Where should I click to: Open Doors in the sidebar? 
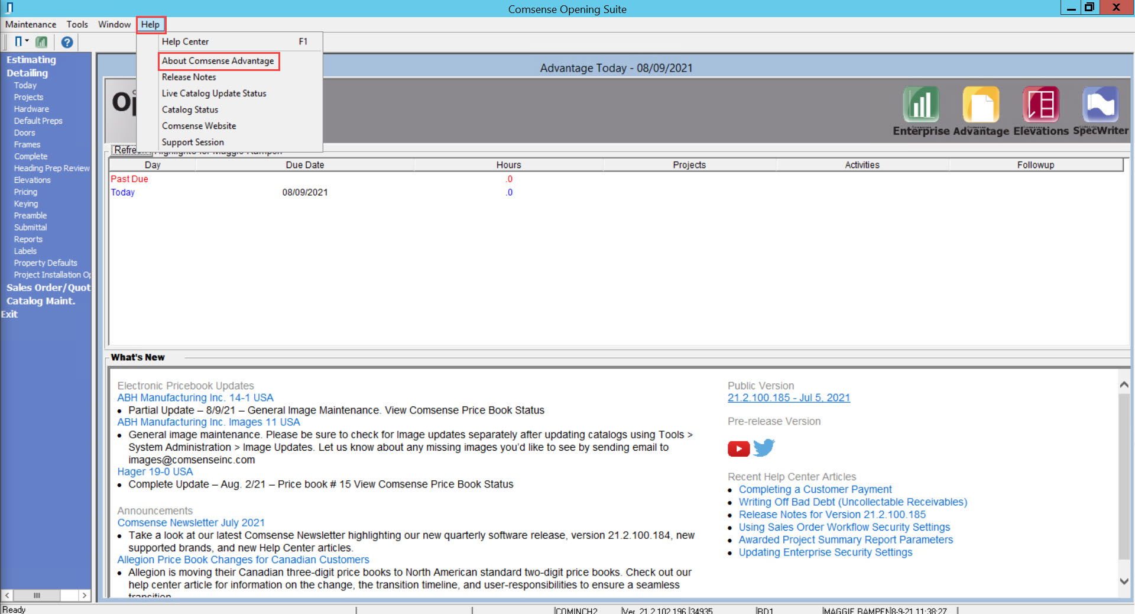[24, 133]
